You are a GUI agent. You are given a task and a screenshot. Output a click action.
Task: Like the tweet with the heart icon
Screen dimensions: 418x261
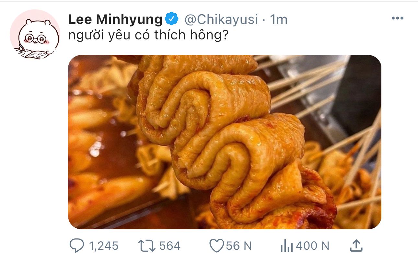pos(216,246)
